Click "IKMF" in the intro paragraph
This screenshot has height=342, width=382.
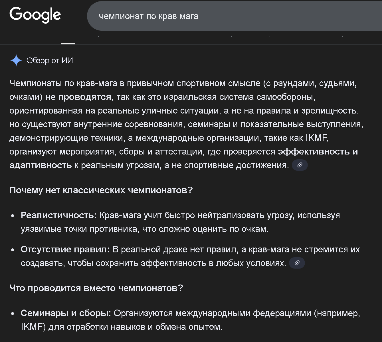coord(317,138)
